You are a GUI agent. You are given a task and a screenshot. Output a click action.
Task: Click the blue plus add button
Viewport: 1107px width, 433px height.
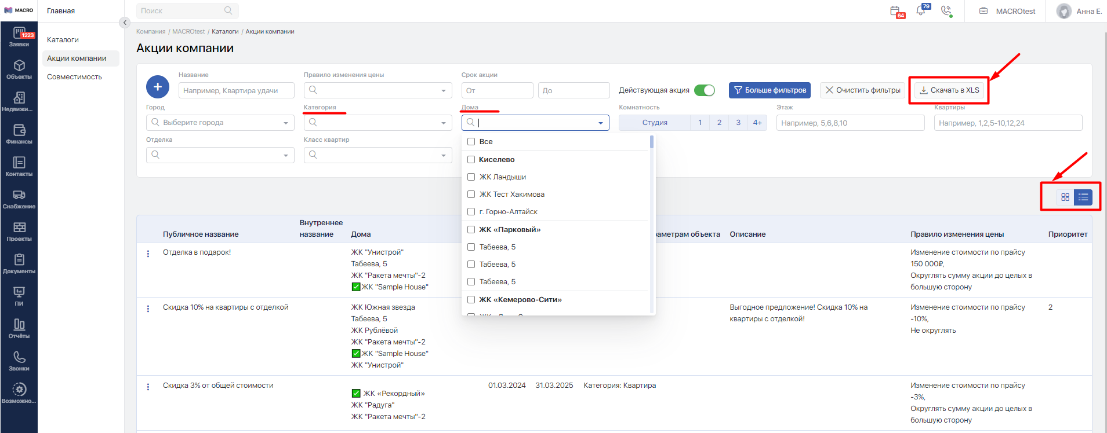[158, 87]
